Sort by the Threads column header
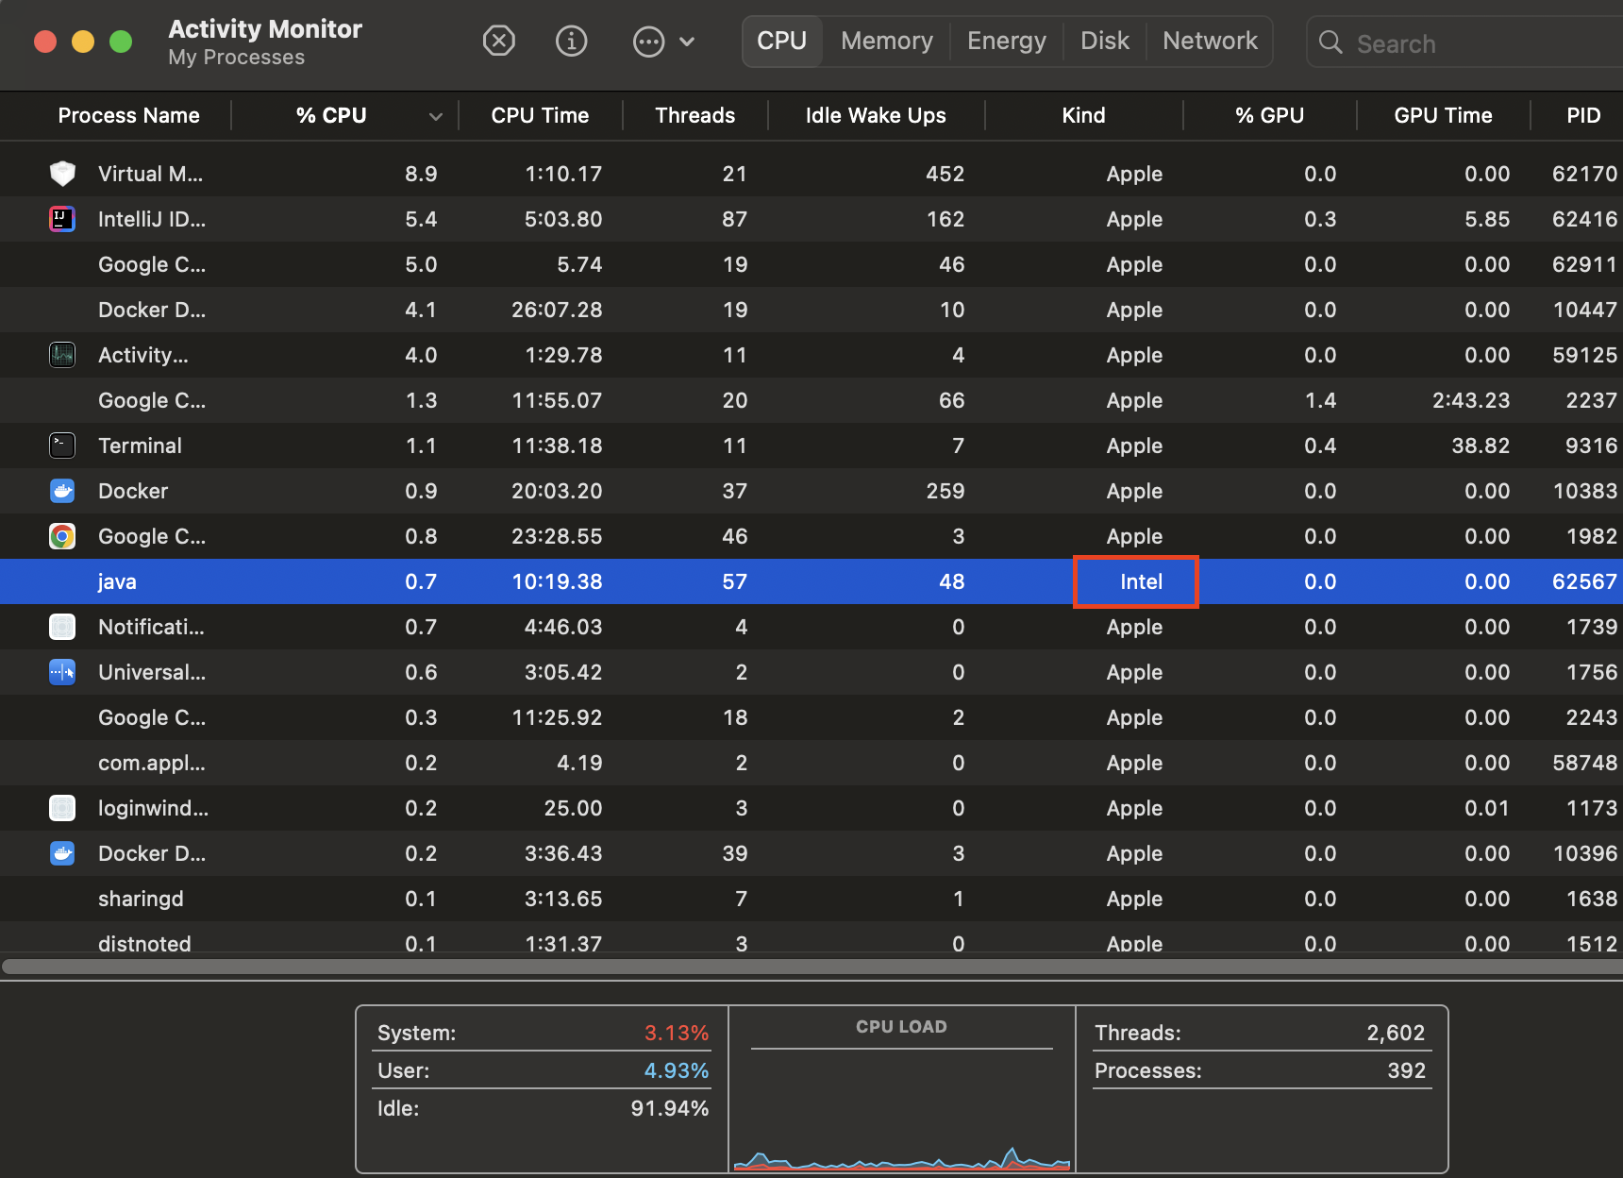 [695, 115]
